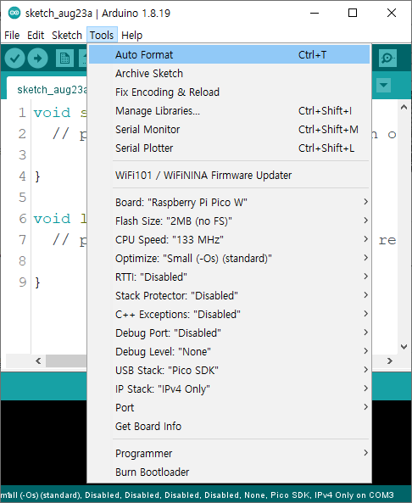The width and height of the screenshot is (412, 503).
Task: Expand C++ Exceptions "Disabled" submenu
Action: coord(229,314)
